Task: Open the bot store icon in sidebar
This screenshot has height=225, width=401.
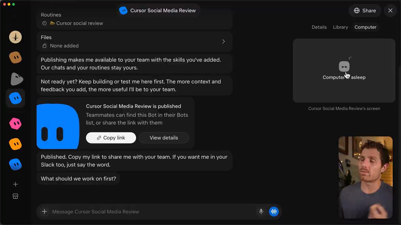Action: (15, 196)
